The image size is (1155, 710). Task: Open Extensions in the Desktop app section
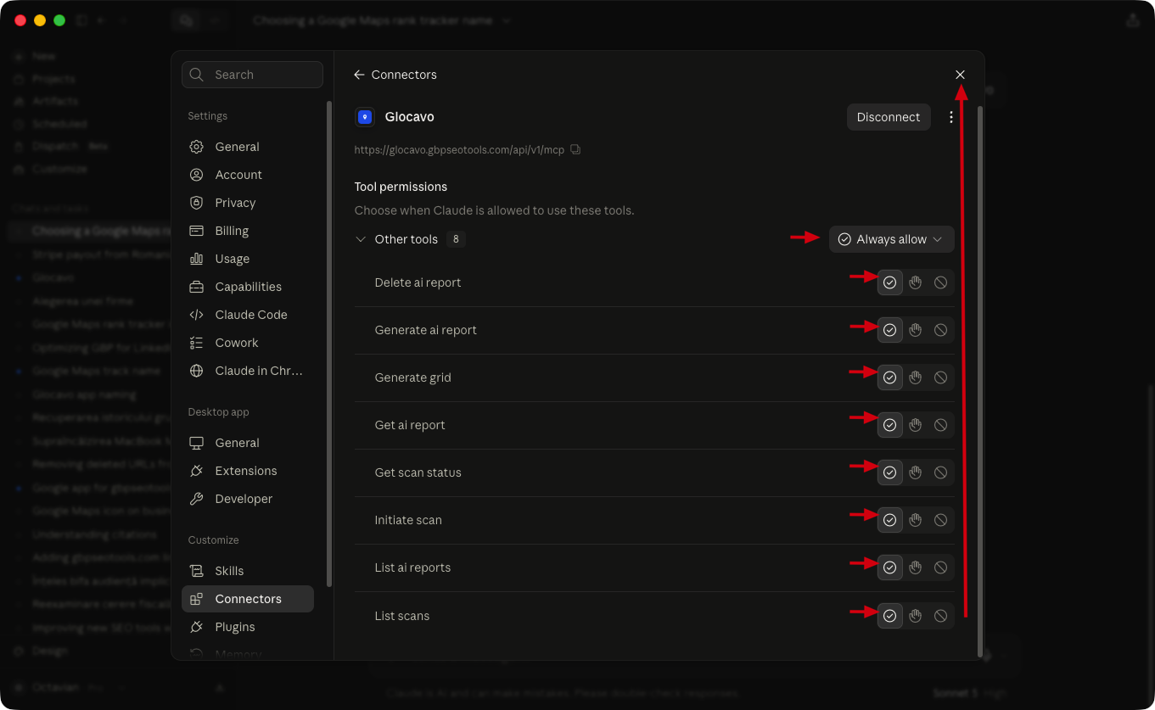tap(246, 471)
